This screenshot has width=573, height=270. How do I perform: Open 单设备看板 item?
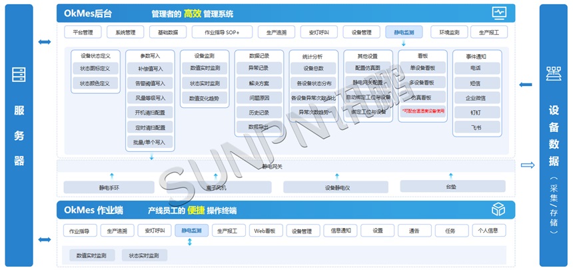coord(422,68)
